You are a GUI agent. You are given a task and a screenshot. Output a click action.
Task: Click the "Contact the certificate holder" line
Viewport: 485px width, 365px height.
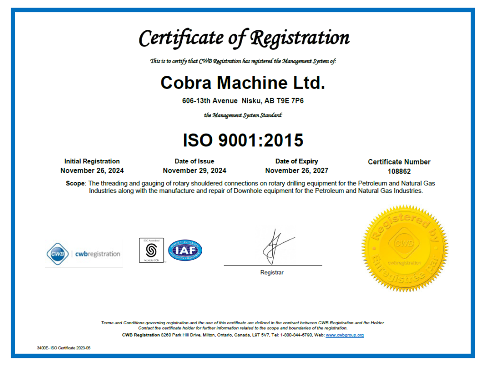point(243,328)
